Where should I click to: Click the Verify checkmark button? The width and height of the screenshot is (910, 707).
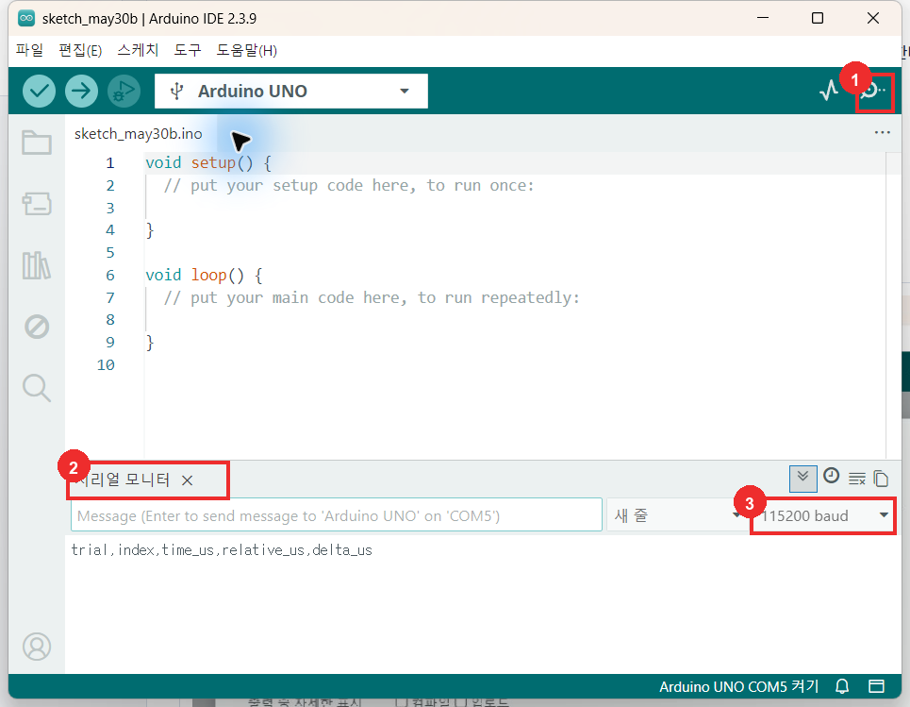coord(39,92)
